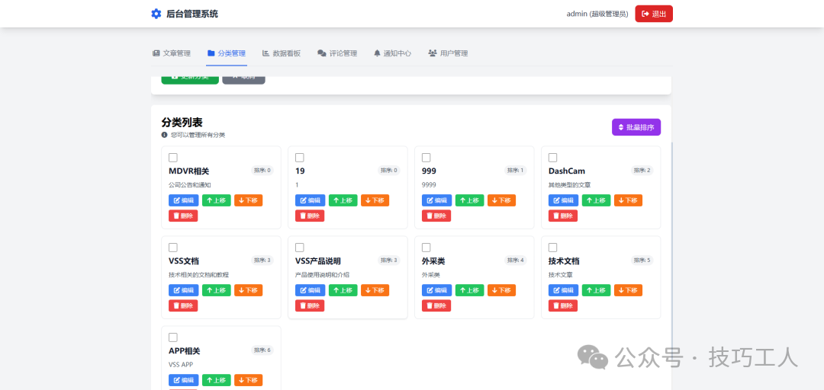The image size is (824, 390).
Task: Edit the 19 category
Action: 310,200
